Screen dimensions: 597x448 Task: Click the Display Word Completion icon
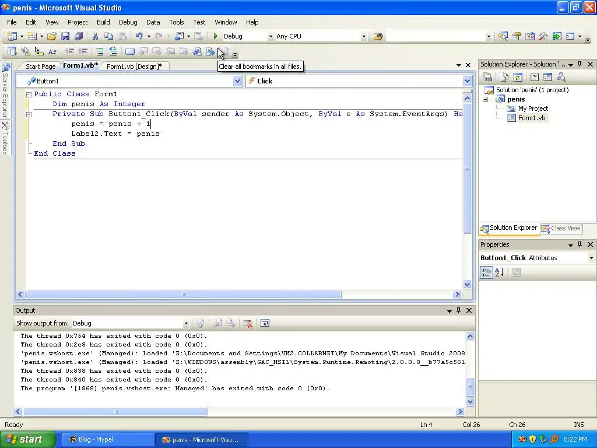[x=52, y=51]
